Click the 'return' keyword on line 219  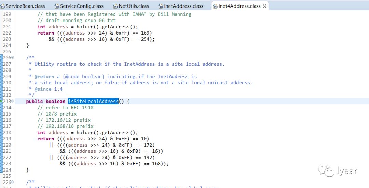click(46, 139)
